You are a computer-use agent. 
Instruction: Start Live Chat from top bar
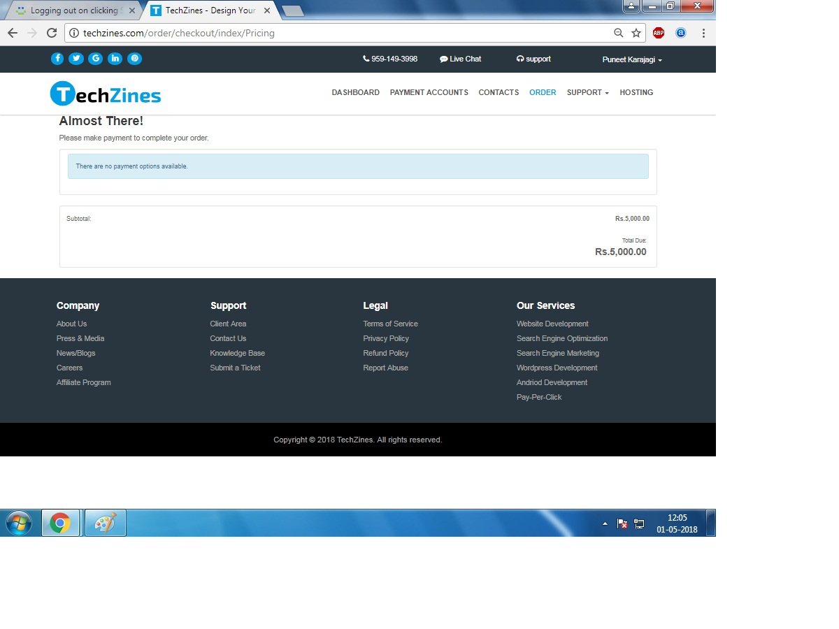(460, 59)
